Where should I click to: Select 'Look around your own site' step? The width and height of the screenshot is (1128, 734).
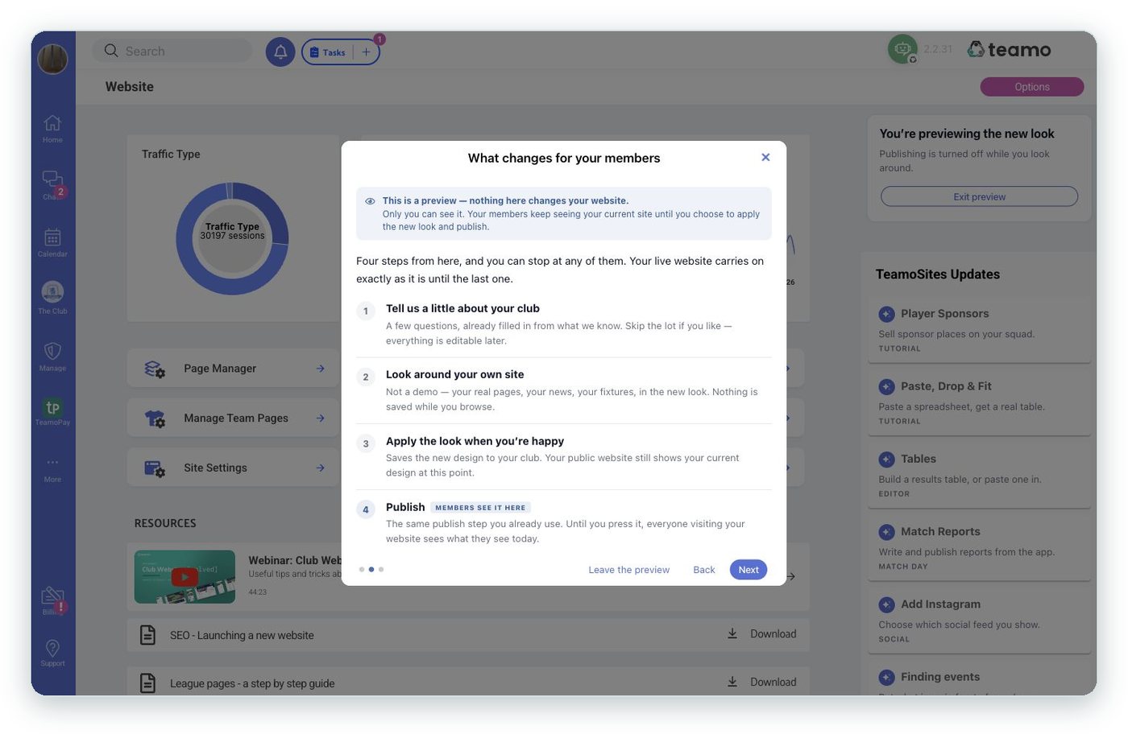pyautogui.click(x=454, y=374)
